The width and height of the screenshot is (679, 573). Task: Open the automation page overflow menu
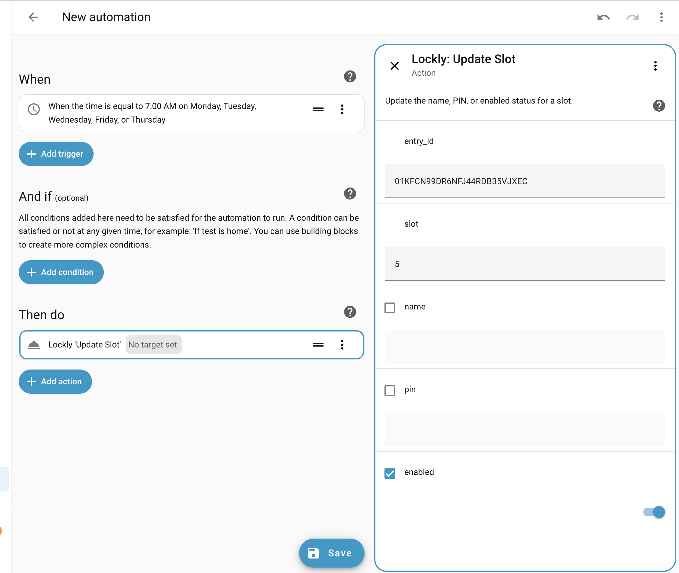(x=661, y=17)
